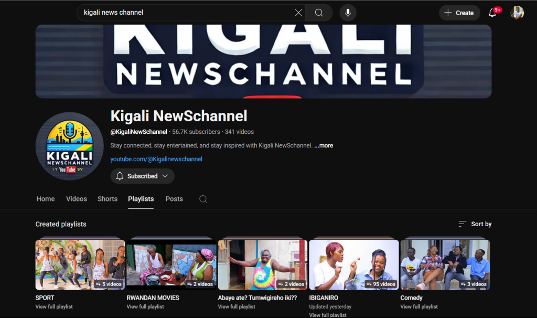Open the Comedy playlist thumbnail
The width and height of the screenshot is (537, 318).
click(445, 264)
